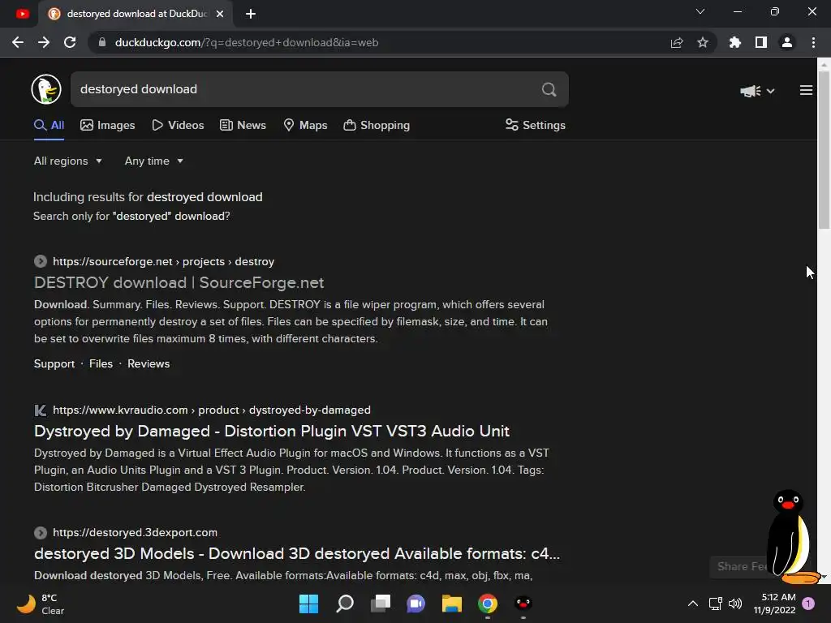Show hidden system tray icons

(693, 604)
